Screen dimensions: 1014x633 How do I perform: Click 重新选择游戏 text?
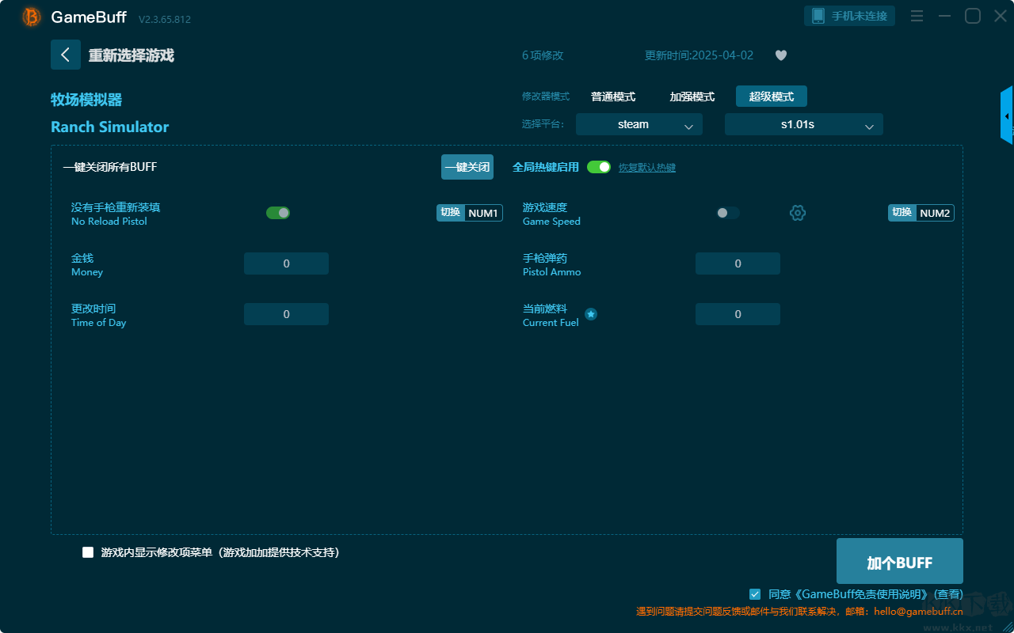pos(132,55)
